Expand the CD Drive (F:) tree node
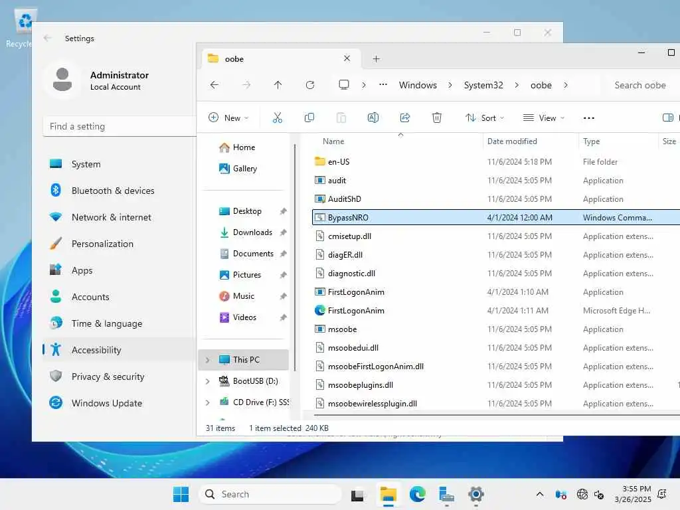 207,402
